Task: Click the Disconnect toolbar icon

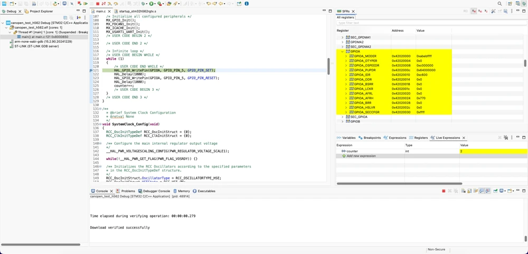Action: pyautogui.click(x=103, y=4)
